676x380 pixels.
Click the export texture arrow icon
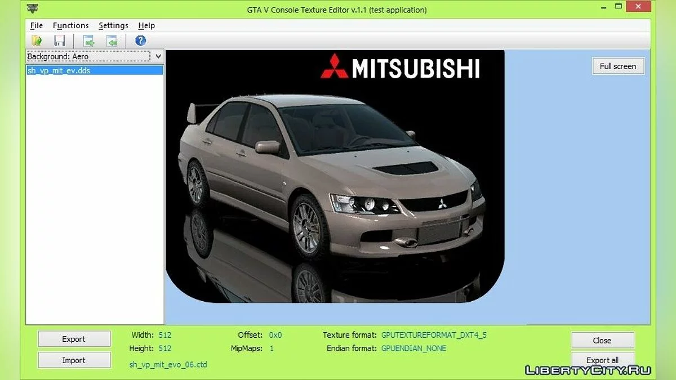88,41
